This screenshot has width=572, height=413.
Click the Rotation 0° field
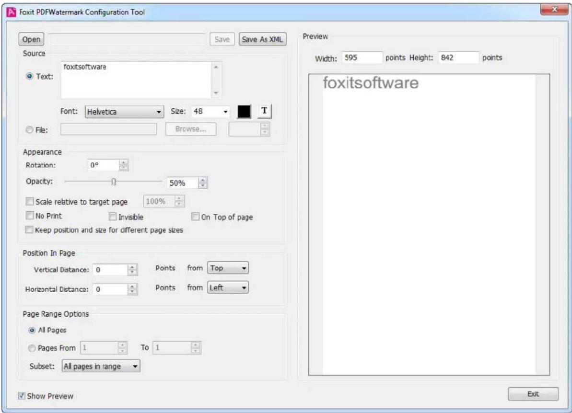coord(104,165)
